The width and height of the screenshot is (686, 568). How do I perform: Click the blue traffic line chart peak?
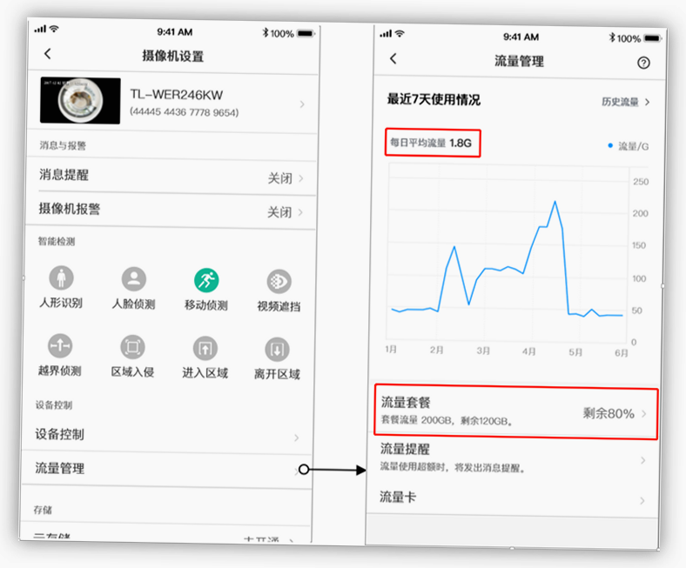(555, 202)
